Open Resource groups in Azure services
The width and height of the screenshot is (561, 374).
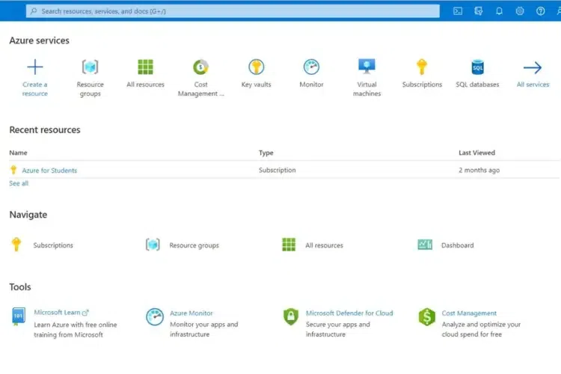tap(90, 78)
